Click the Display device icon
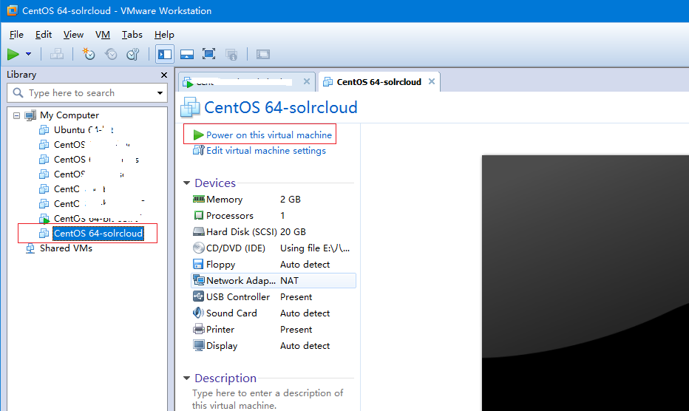This screenshot has height=411, width=689. click(199, 345)
